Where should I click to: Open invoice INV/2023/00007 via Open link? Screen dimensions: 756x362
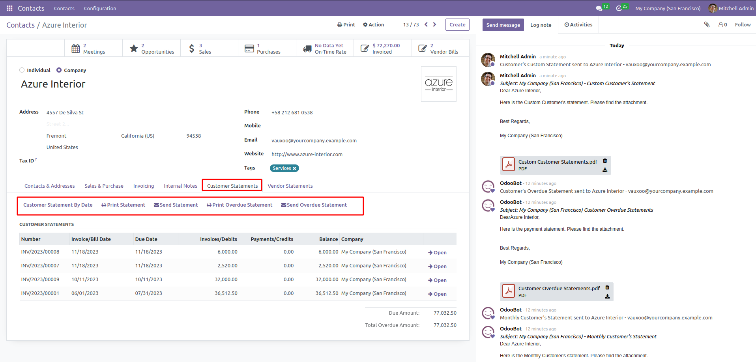[438, 266]
